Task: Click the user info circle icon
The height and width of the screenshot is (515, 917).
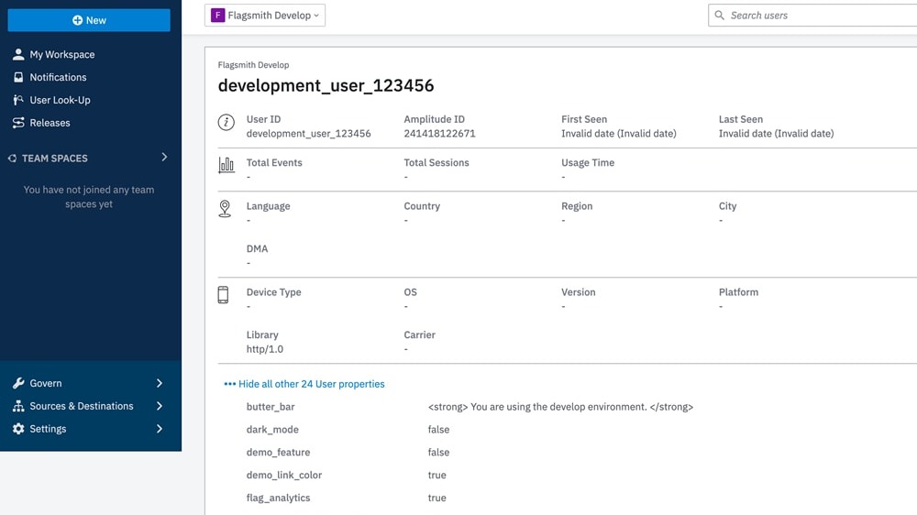Action: [x=226, y=122]
